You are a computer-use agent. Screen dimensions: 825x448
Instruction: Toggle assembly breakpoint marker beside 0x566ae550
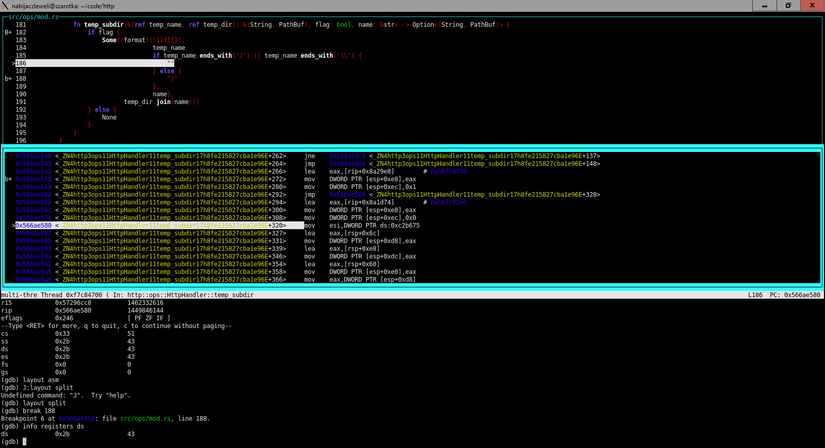click(x=8, y=179)
